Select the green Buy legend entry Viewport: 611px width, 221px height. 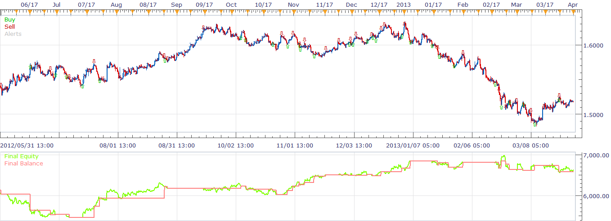[x=9, y=20]
